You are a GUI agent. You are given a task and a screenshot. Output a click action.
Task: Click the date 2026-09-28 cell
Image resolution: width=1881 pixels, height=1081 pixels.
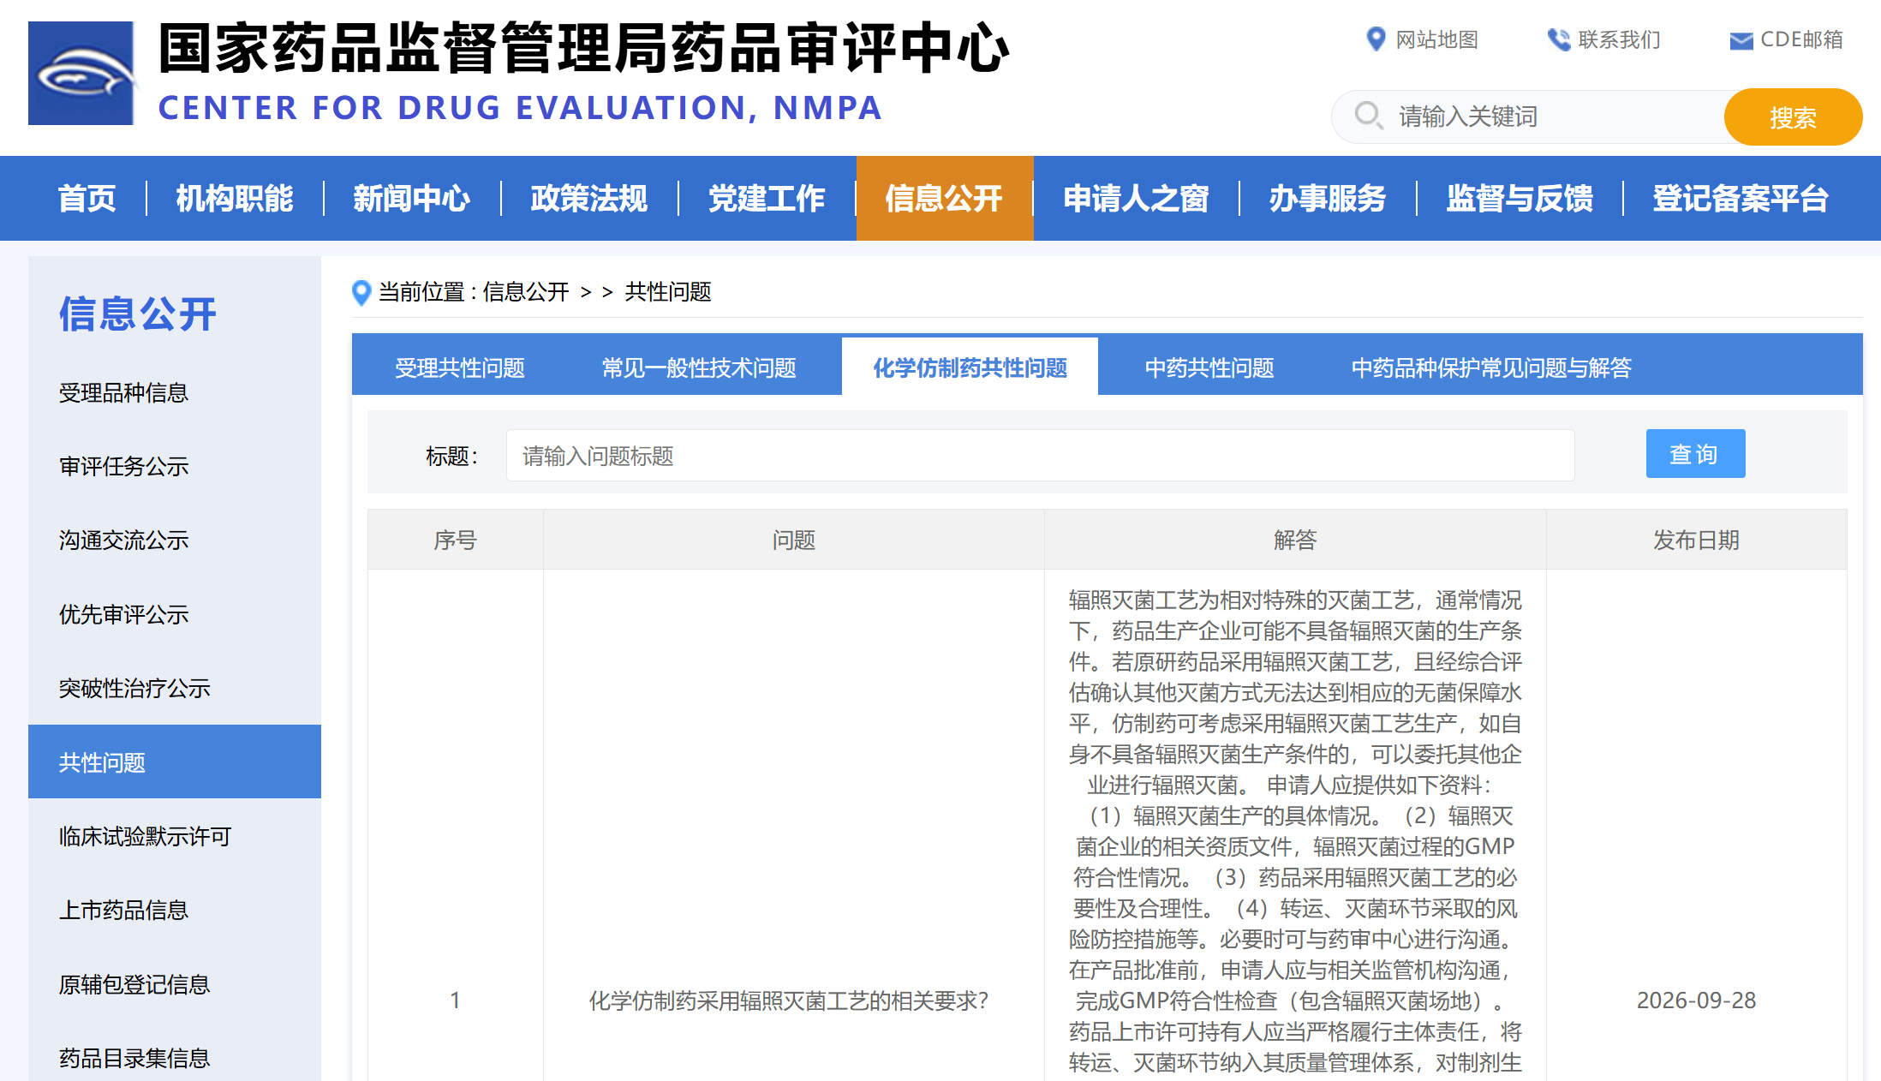tap(1696, 1000)
